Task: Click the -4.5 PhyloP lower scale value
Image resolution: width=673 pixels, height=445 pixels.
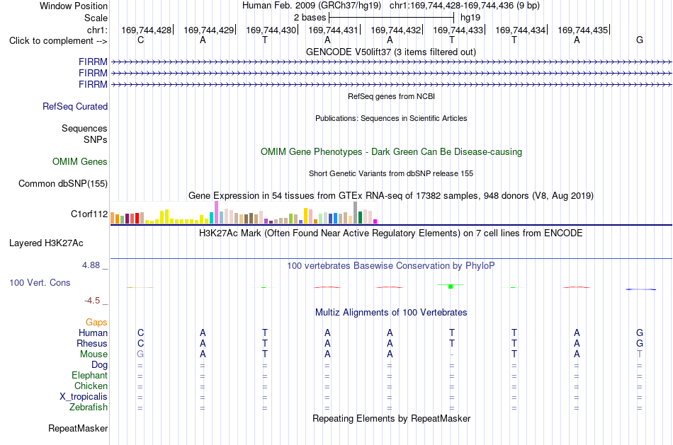Action: pyautogui.click(x=92, y=301)
